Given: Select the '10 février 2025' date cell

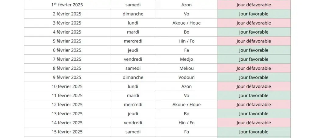Looking at the screenshot, I should [x=67, y=87].
